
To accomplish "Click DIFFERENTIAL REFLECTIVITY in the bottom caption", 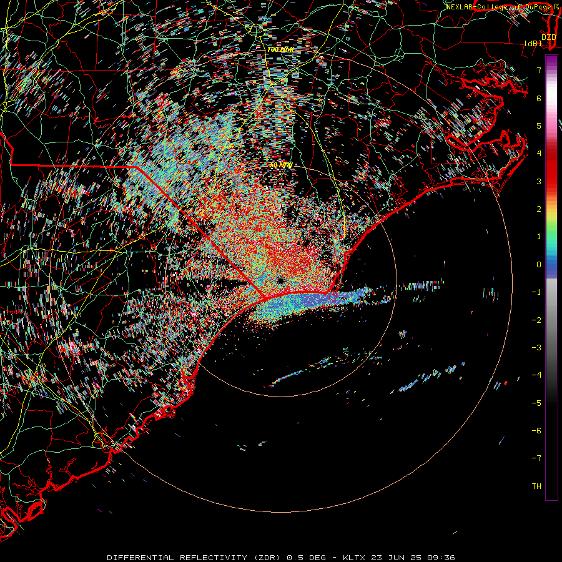I will pos(177,558).
